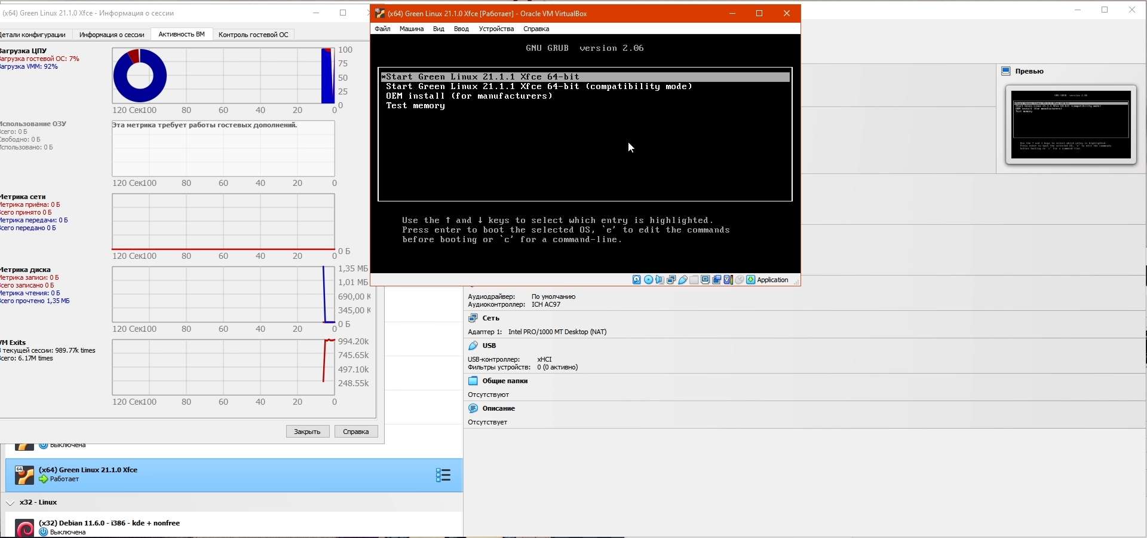The width and height of the screenshot is (1147, 538).
Task: Open the Машина menu
Action: pos(412,29)
